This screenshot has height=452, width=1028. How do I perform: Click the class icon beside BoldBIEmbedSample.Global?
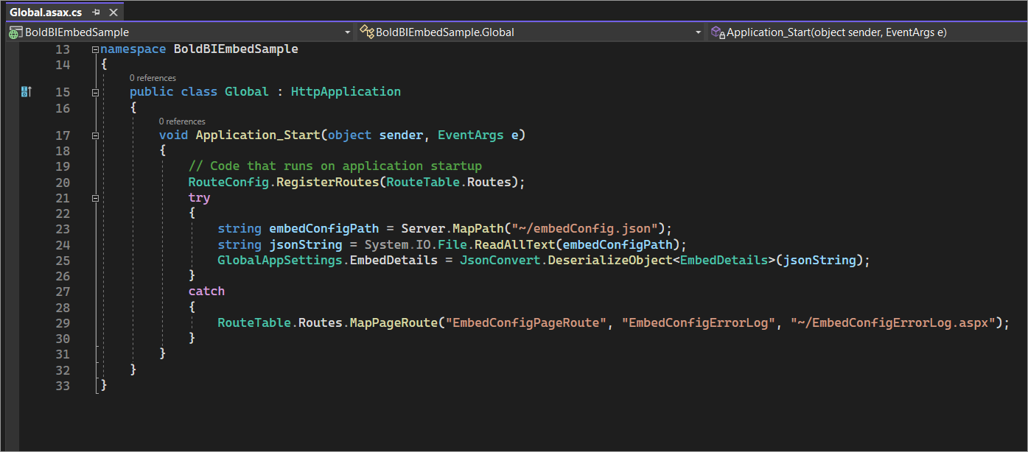click(366, 32)
